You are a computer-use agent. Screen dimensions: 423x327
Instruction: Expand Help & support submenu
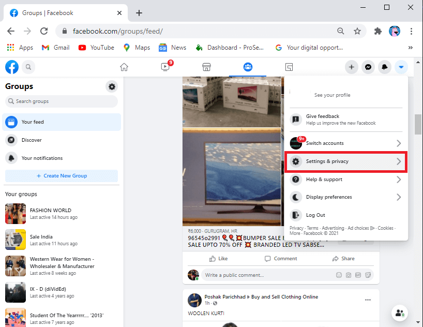345,180
